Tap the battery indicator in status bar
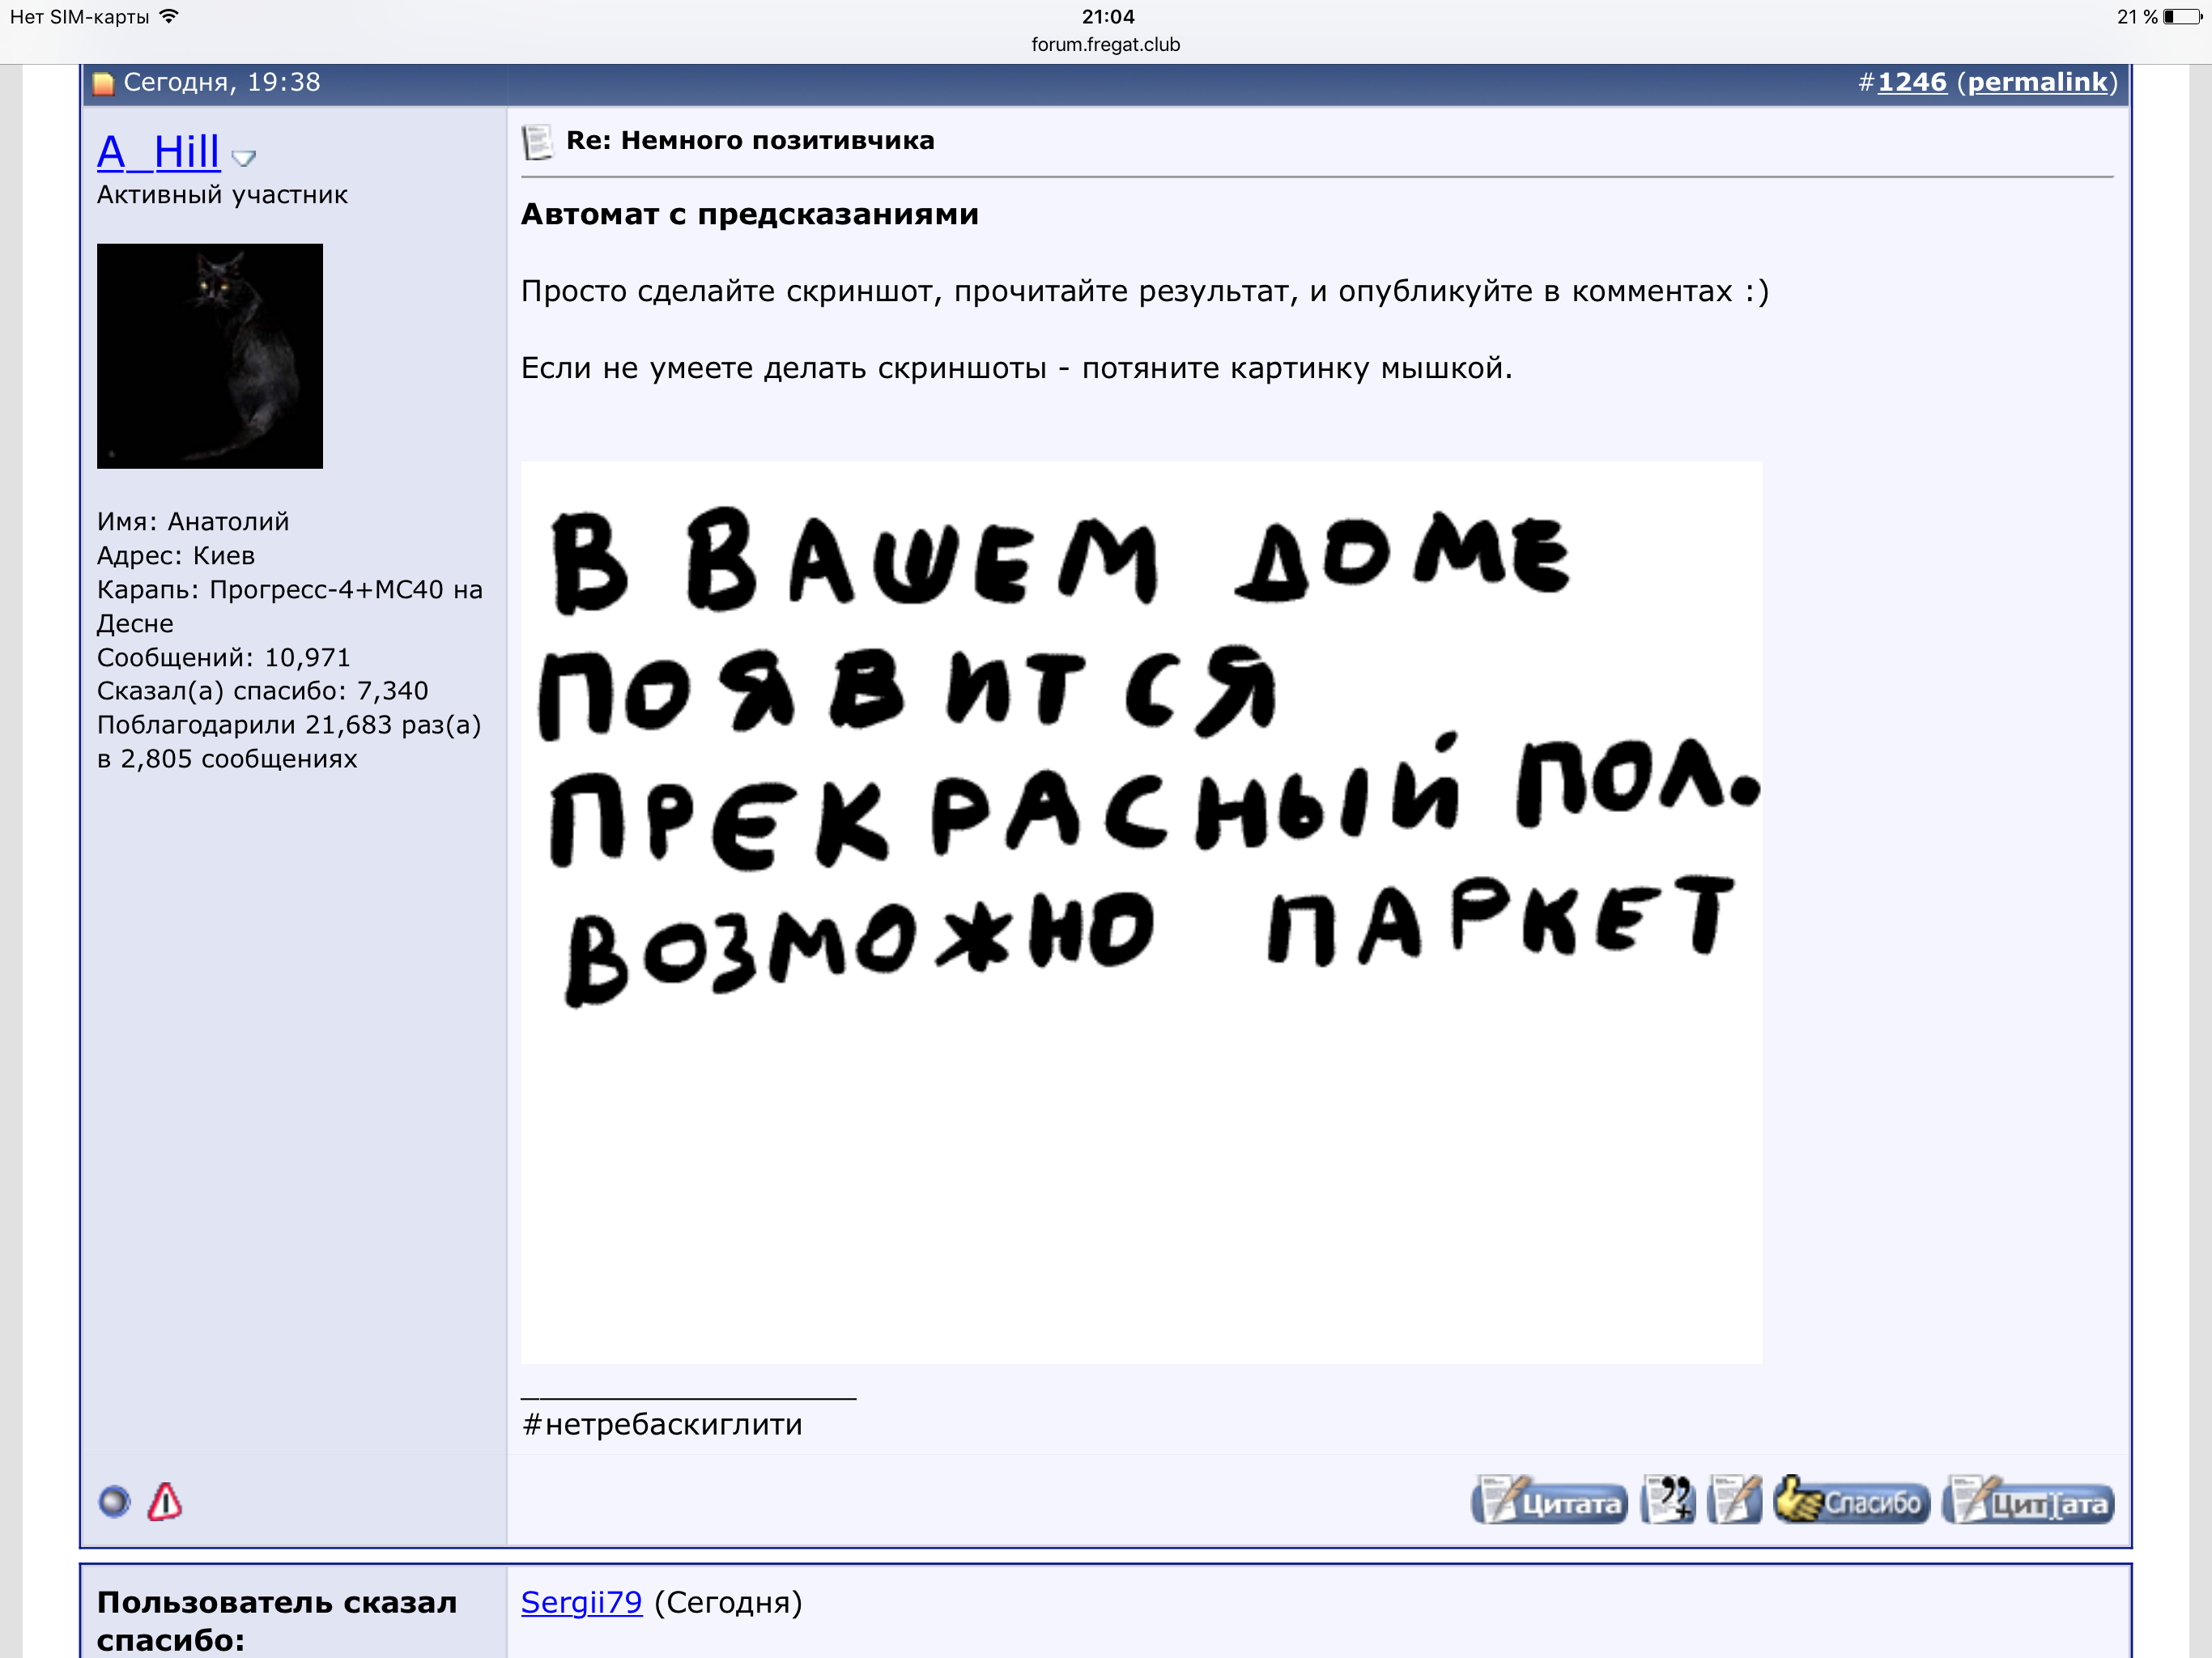 [x=2181, y=17]
